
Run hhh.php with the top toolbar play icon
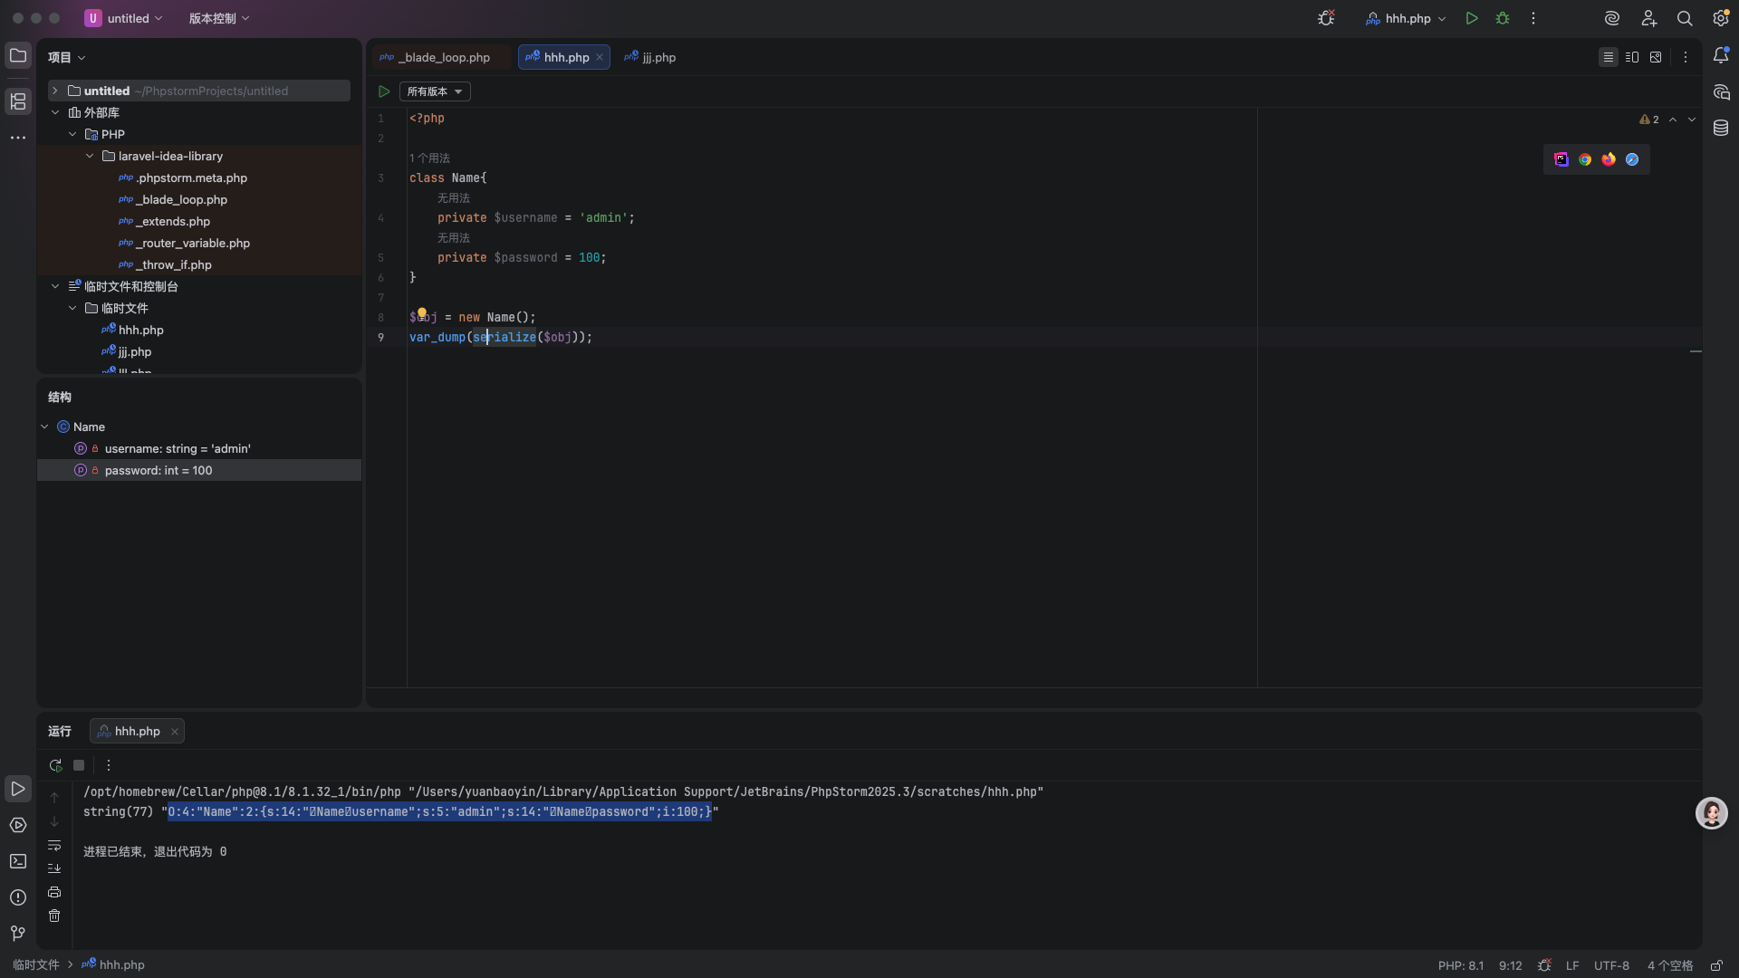pos(1472,18)
